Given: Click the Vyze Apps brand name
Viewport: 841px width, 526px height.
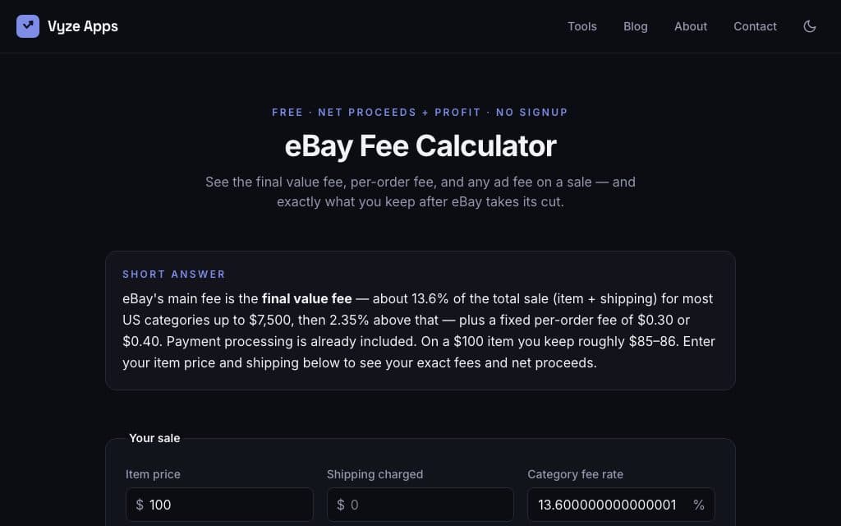Looking at the screenshot, I should 83,26.
